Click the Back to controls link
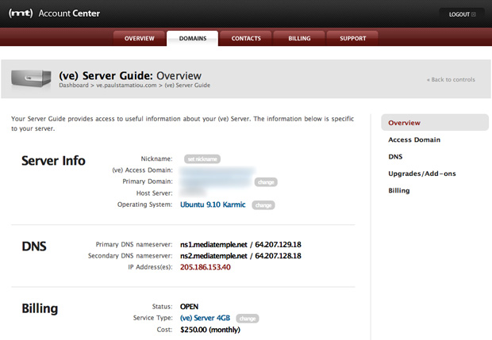 point(451,79)
